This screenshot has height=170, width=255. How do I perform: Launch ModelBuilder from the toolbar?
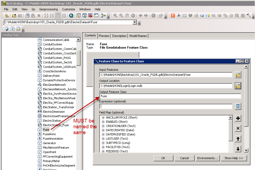click(x=103, y=16)
